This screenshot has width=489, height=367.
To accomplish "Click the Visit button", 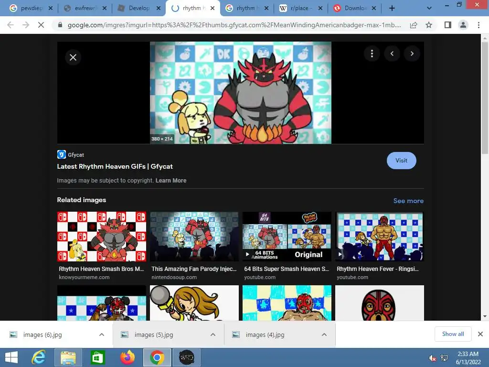I will tap(401, 161).
